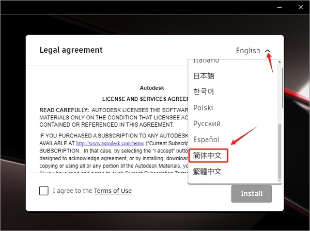Select 한국어 in the language dropdown

tap(203, 91)
